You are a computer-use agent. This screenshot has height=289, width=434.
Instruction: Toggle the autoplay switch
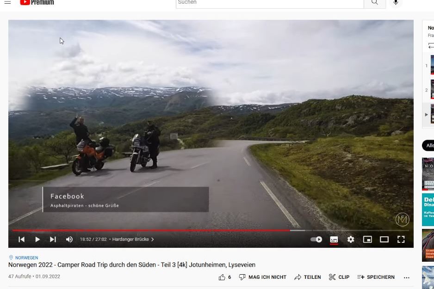[316, 240]
